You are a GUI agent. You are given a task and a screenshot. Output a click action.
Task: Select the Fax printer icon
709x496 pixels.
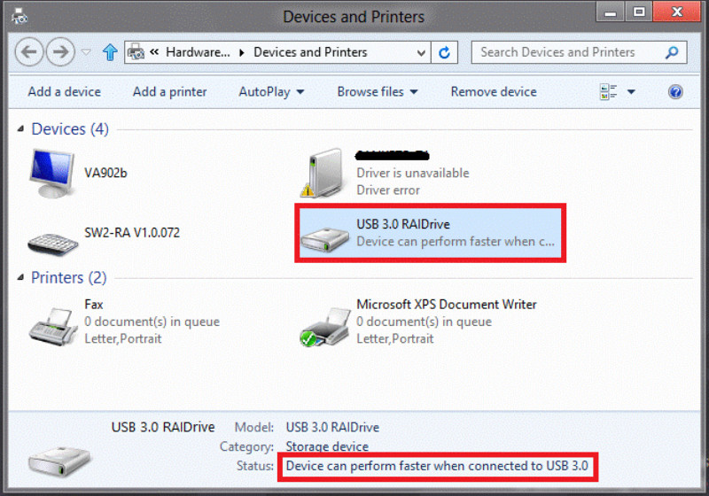53,327
